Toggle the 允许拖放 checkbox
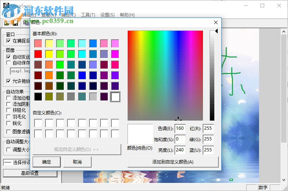 (8, 81)
